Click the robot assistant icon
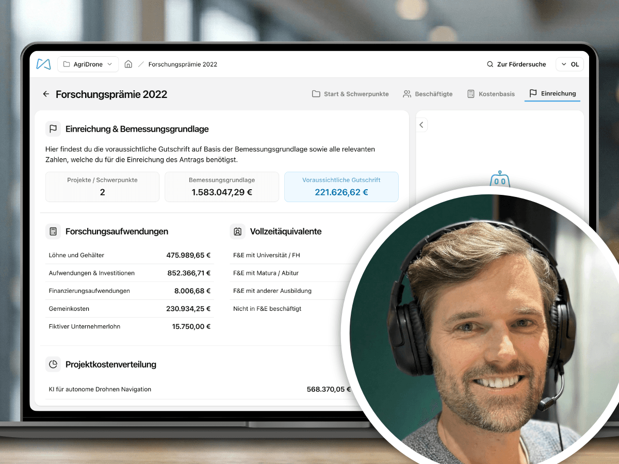 [x=499, y=179]
